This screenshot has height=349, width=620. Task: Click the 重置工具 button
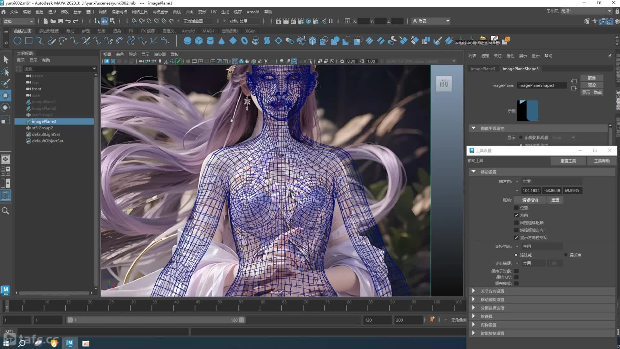point(568,161)
